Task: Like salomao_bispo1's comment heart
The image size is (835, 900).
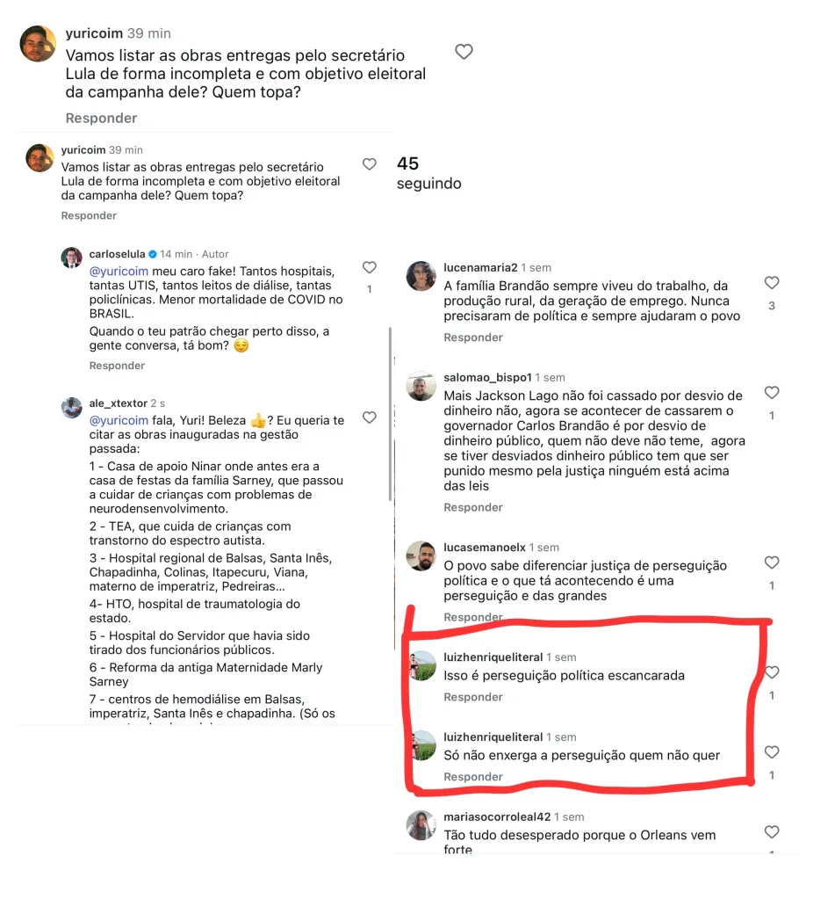Action: click(772, 393)
